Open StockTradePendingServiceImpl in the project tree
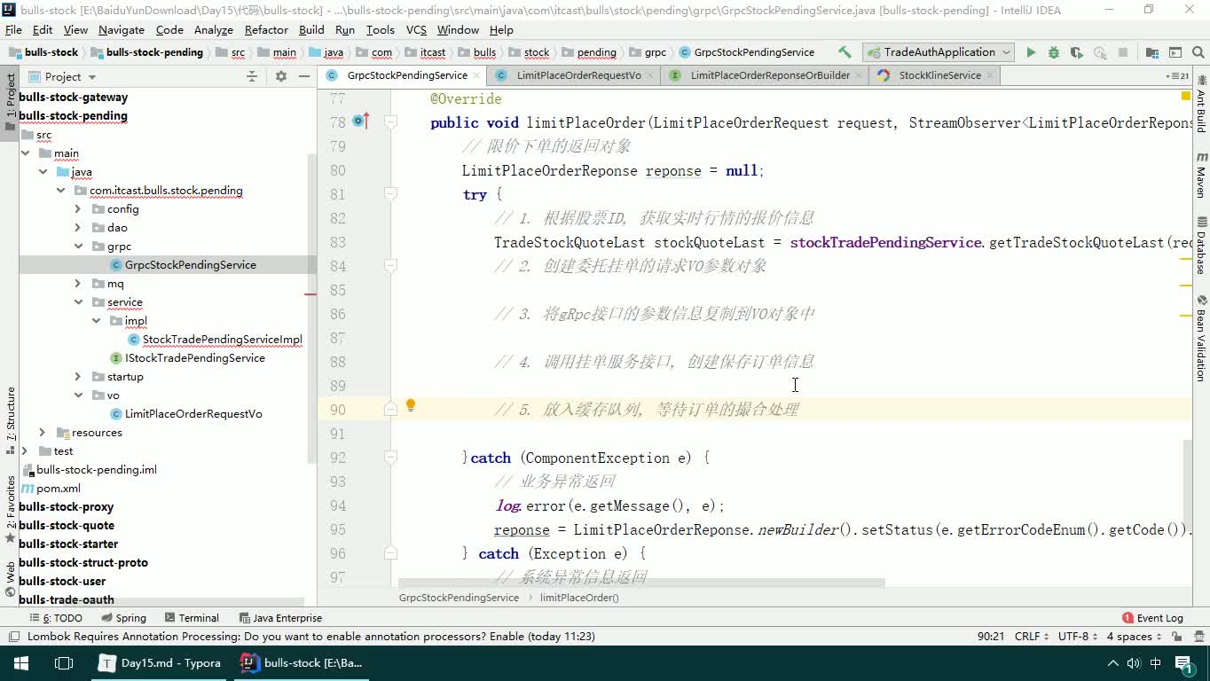This screenshot has height=681, width=1210. click(223, 340)
